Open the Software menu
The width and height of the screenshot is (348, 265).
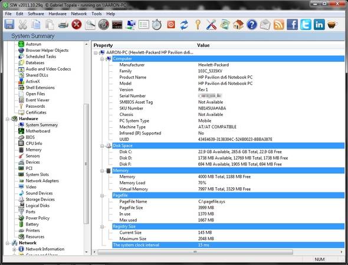click(x=36, y=14)
